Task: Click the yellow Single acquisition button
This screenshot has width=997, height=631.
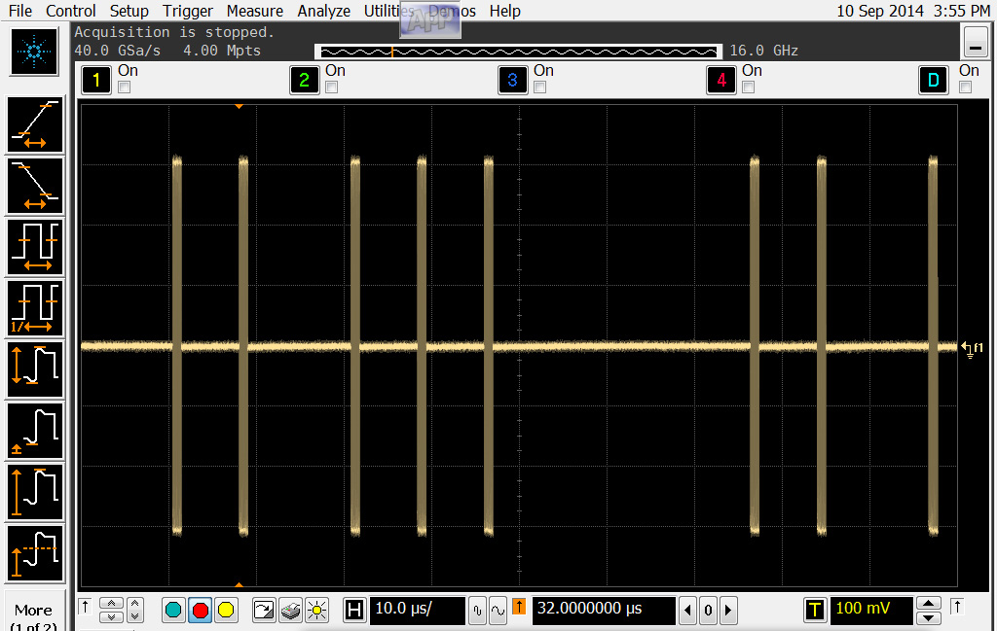Action: pos(226,611)
